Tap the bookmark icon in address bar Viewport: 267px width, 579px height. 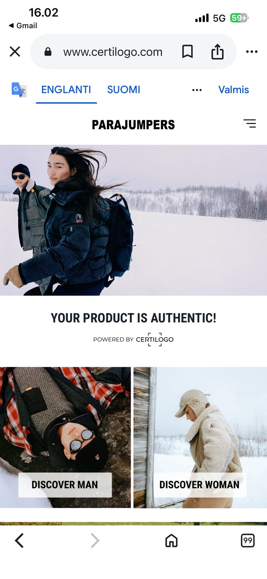click(x=187, y=51)
